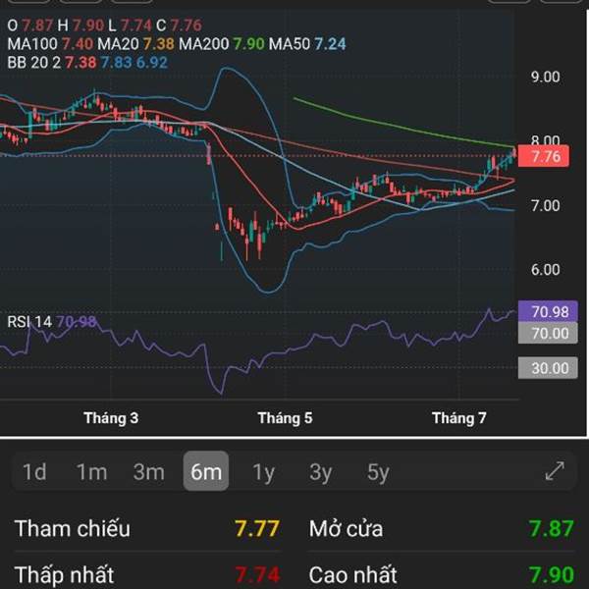Tap the MA200 legend label
Viewport: 589px width, 589px height.
[x=203, y=44]
